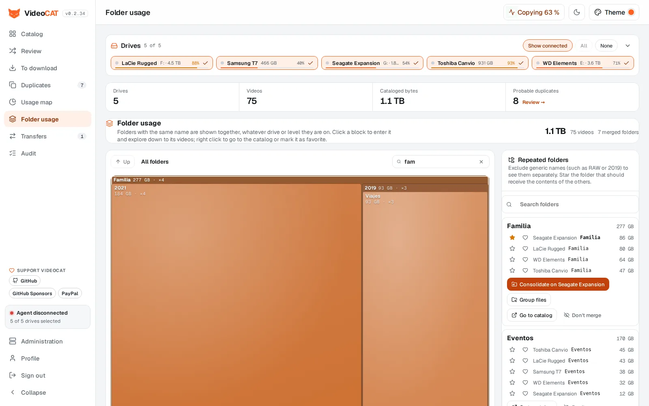Click Go to catalog for Familia
The width and height of the screenshot is (649, 406).
pyautogui.click(x=532, y=315)
